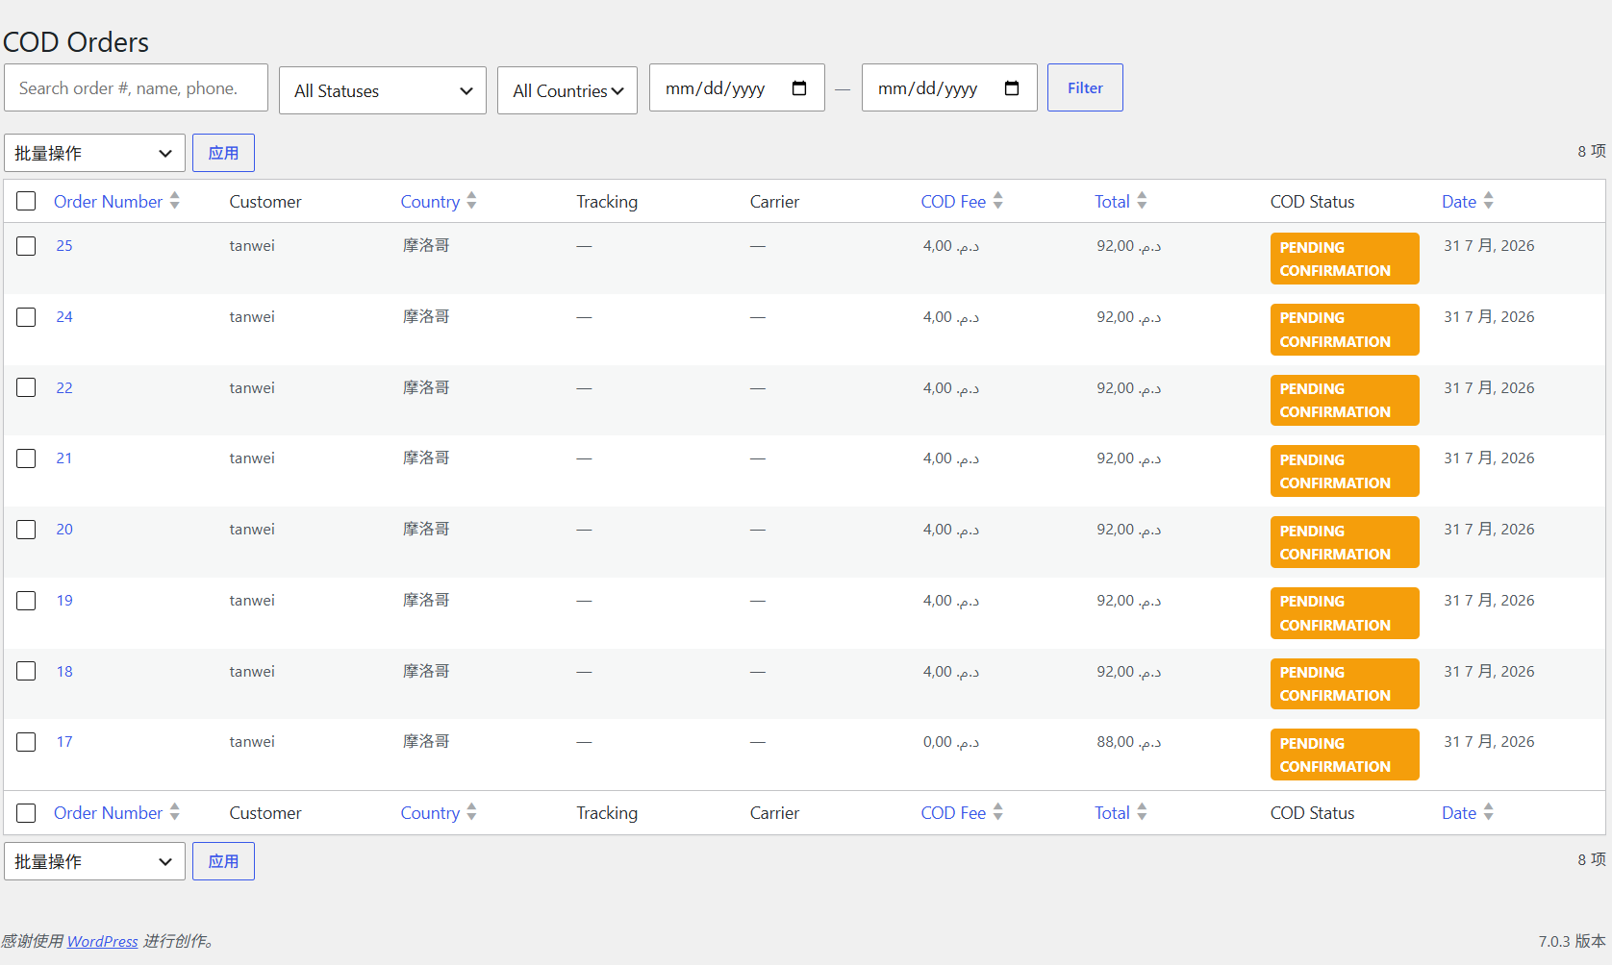Click the bottom 应用 apply button
Viewport: 1612px width, 965px height.
(x=223, y=861)
